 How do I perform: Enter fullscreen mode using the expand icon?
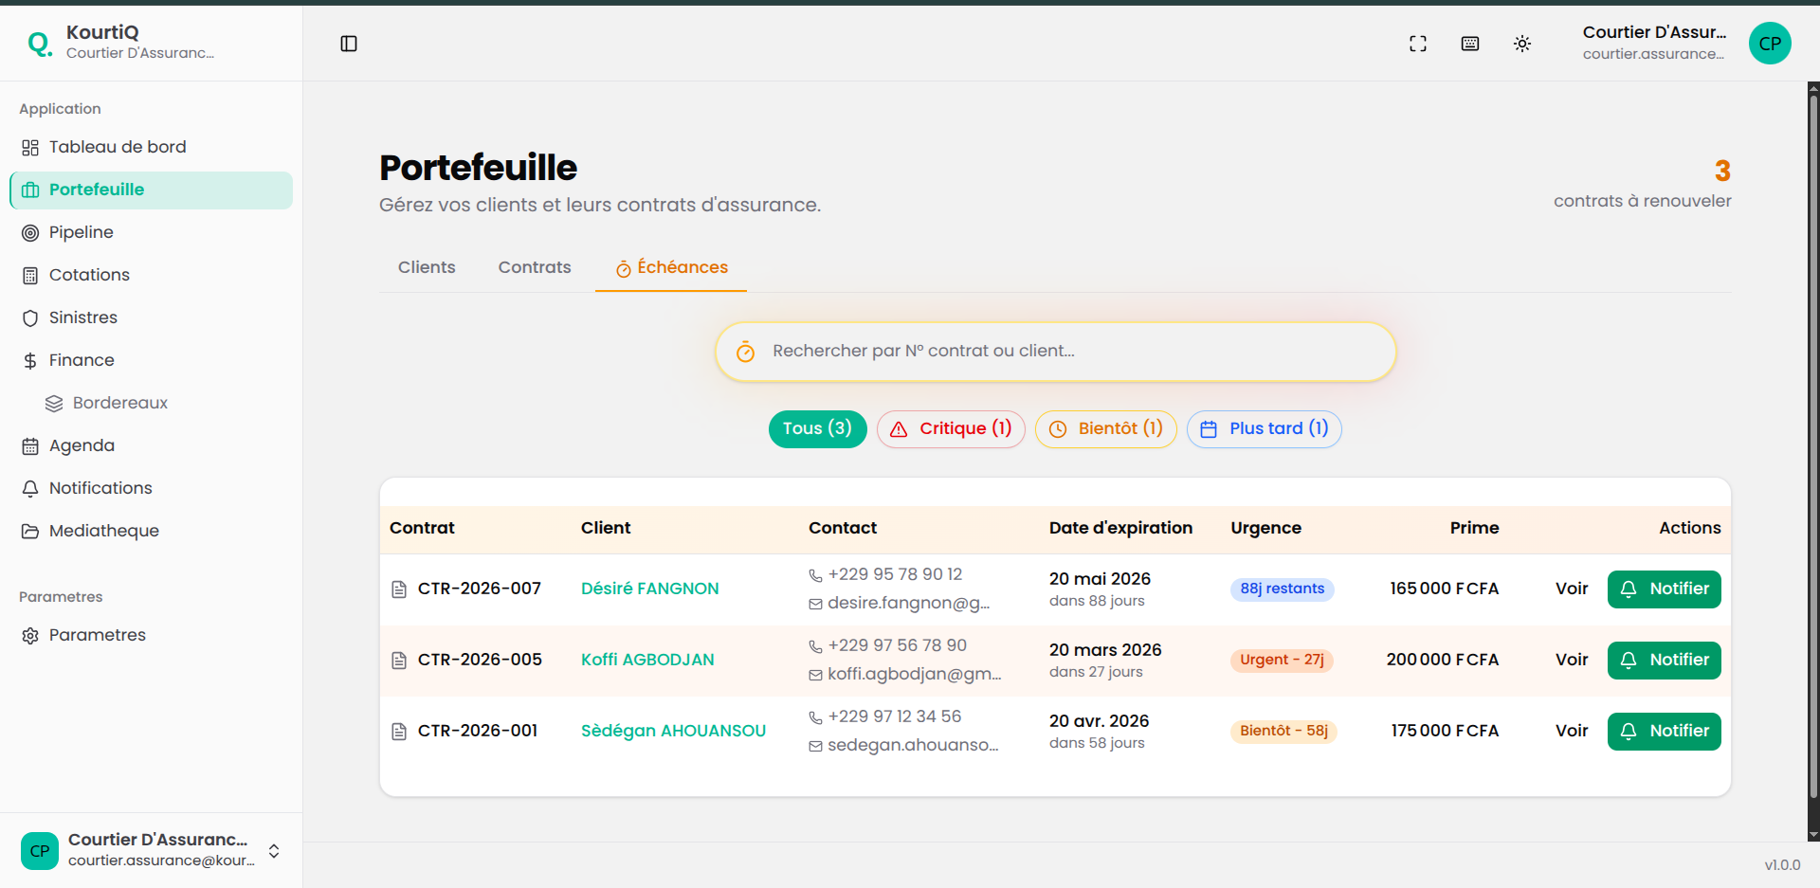pos(1417,43)
